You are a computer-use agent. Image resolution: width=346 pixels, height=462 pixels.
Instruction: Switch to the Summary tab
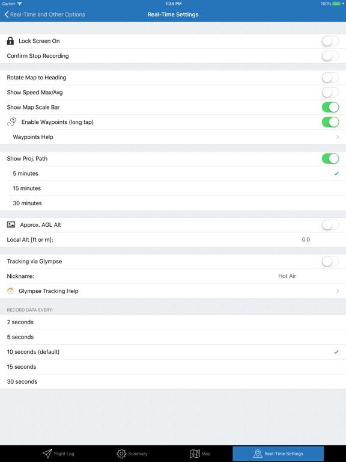pyautogui.click(x=132, y=454)
